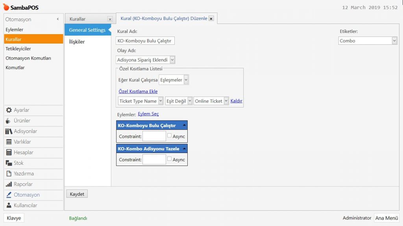Switch to the İlişkiler tab

point(77,42)
